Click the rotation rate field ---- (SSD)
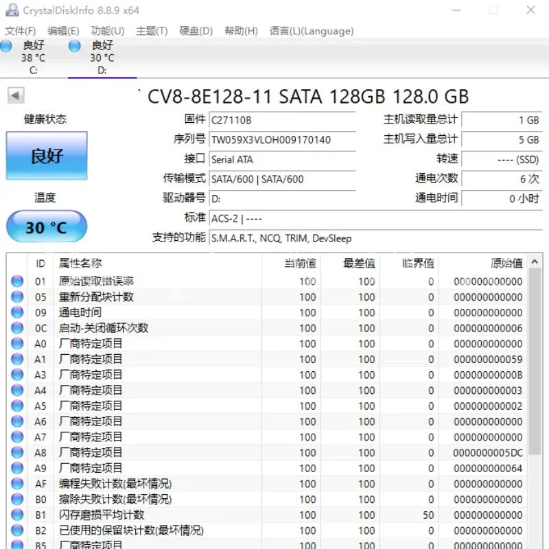This screenshot has height=549, width=549. [x=502, y=159]
